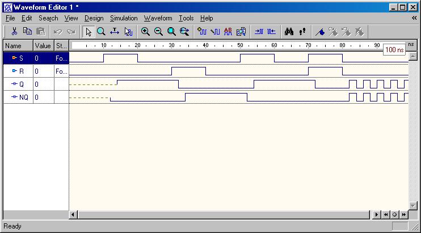Click the Zoom to Fit icon
The width and height of the screenshot is (421, 233).
click(x=171, y=32)
